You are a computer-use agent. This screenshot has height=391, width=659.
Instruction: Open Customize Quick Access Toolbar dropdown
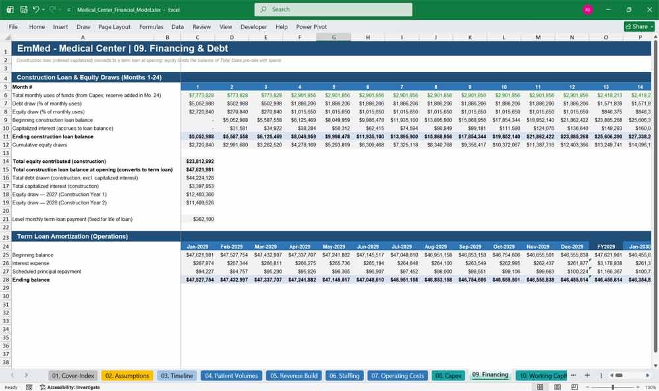pyautogui.click(x=69, y=9)
